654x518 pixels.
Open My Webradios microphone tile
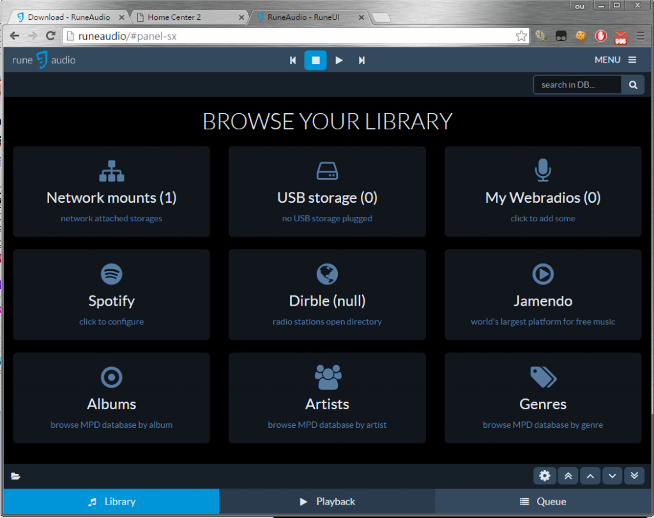[543, 192]
